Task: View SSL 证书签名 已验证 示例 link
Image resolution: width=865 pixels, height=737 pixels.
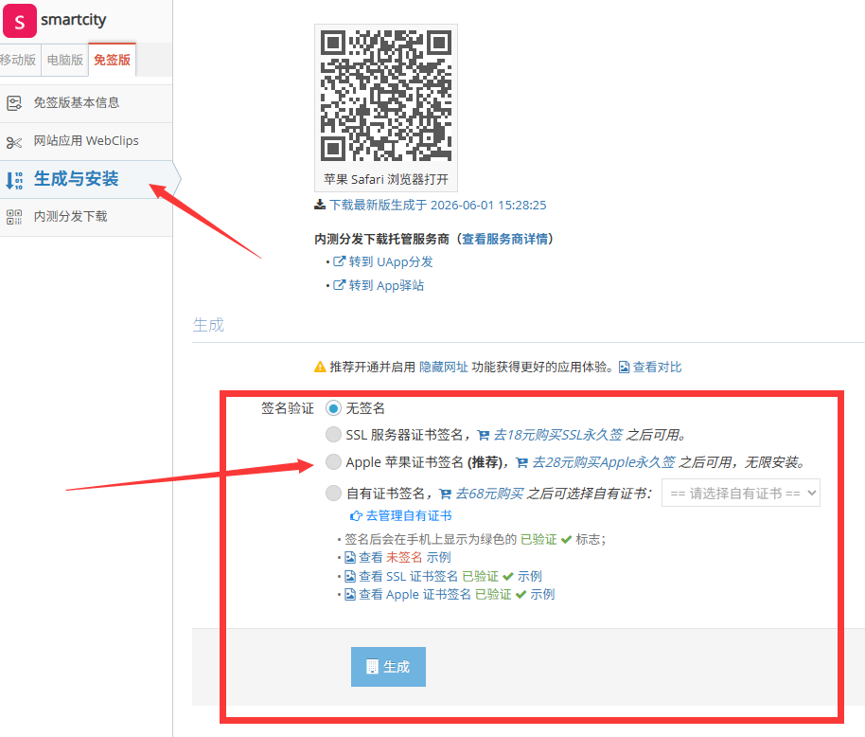Action: coord(450,576)
